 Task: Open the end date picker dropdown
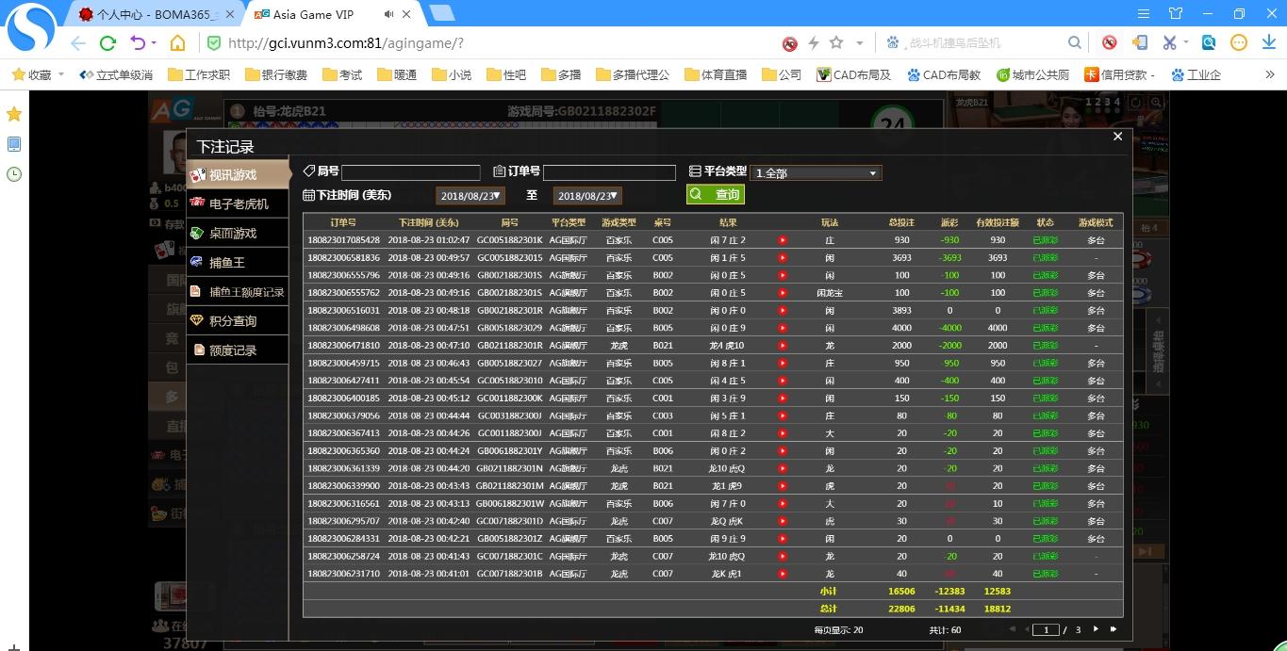click(587, 195)
